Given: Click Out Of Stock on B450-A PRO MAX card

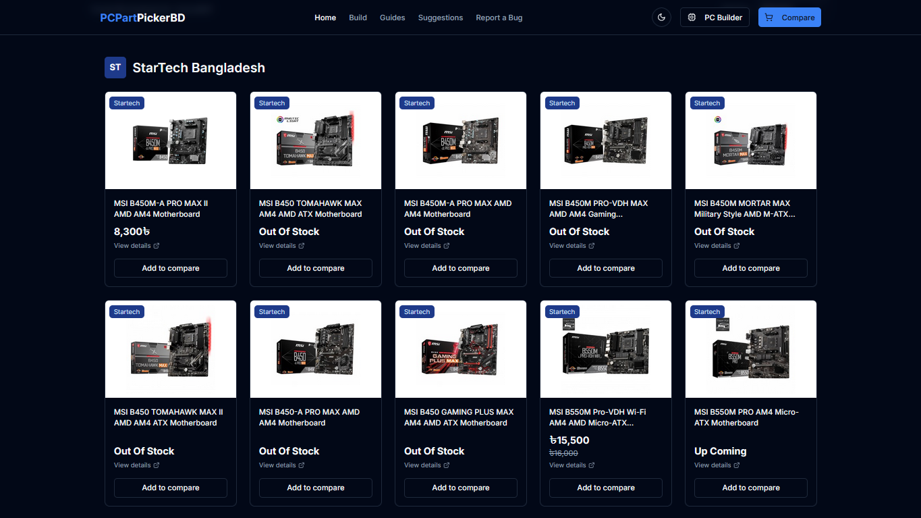Looking at the screenshot, I should [x=289, y=451].
